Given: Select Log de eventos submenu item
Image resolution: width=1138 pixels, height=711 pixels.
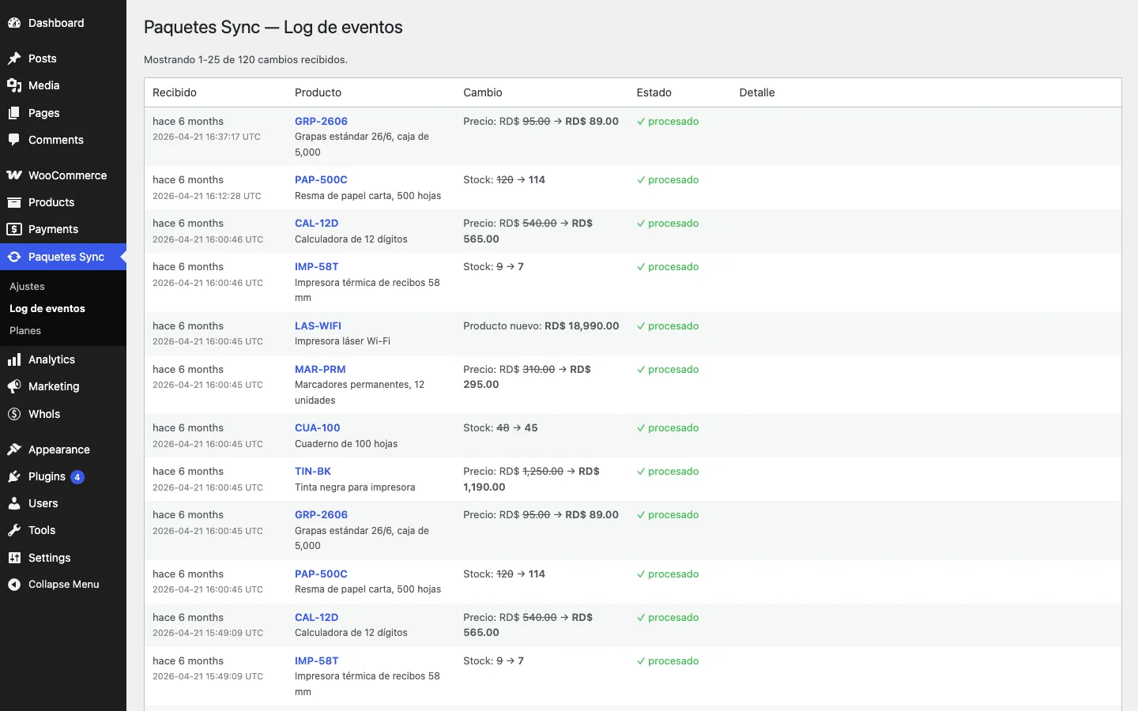Looking at the screenshot, I should 47,309.
